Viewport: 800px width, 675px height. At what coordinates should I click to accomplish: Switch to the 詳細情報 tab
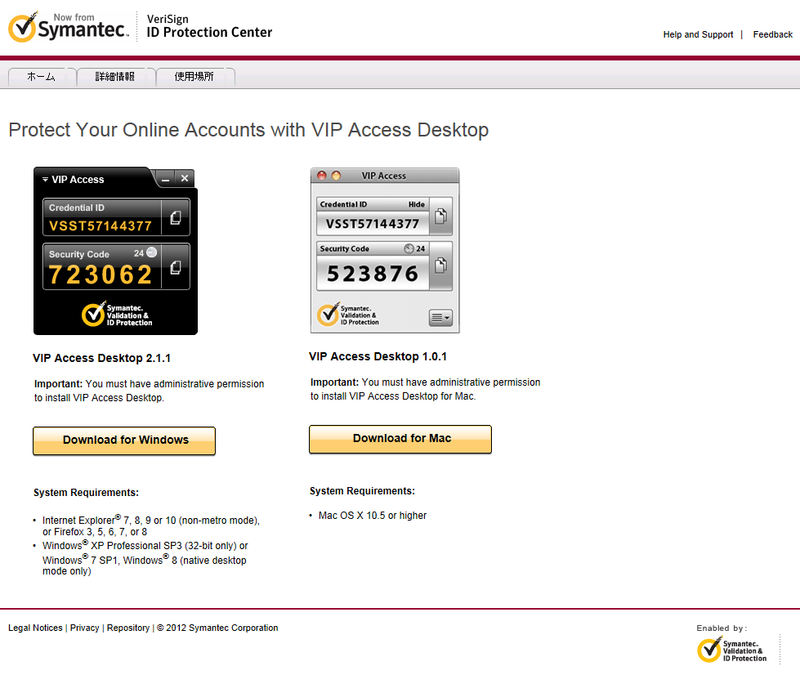[x=114, y=77]
